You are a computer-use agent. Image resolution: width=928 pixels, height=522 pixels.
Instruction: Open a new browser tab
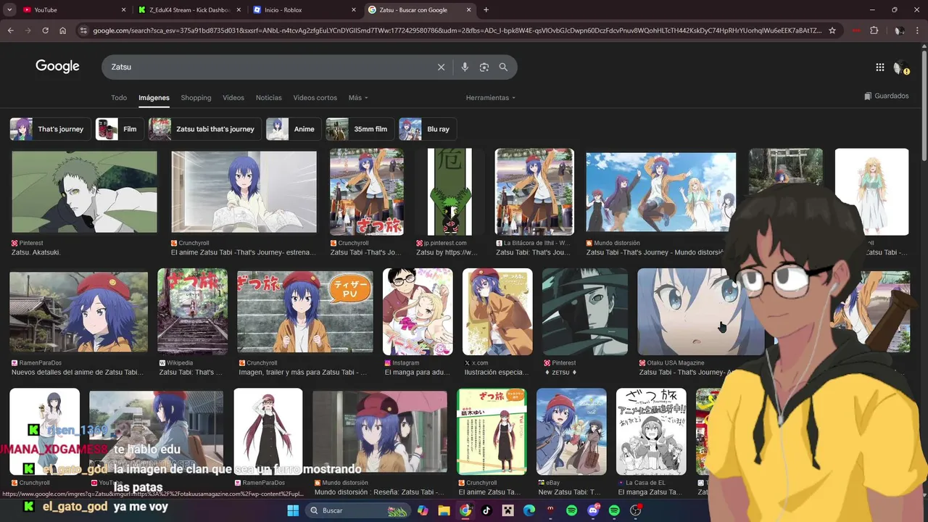click(x=486, y=10)
